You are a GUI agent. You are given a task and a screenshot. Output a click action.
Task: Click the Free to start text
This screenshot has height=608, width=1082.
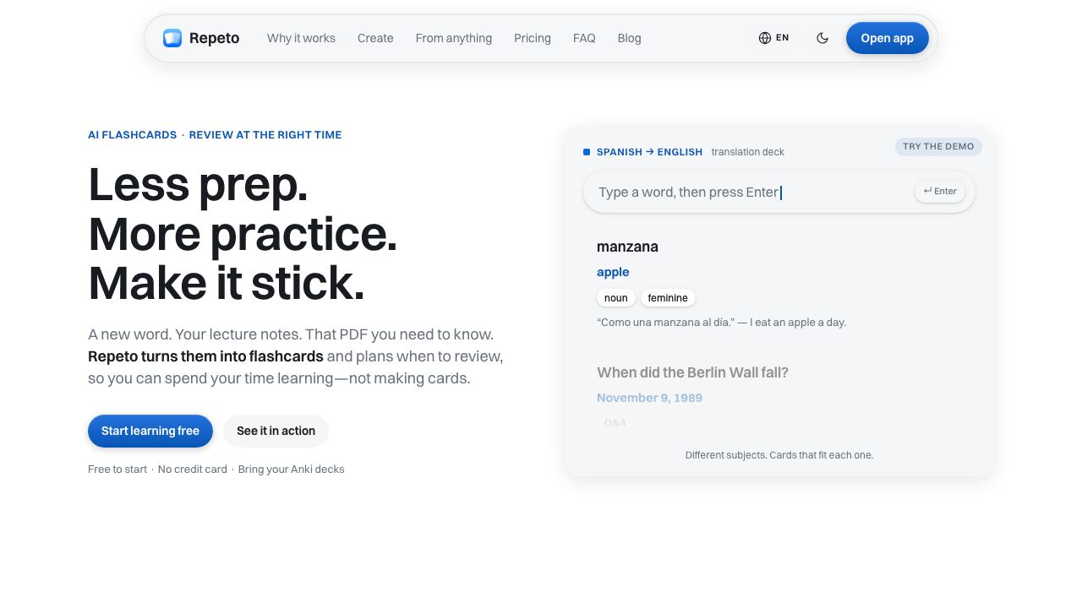117,470
